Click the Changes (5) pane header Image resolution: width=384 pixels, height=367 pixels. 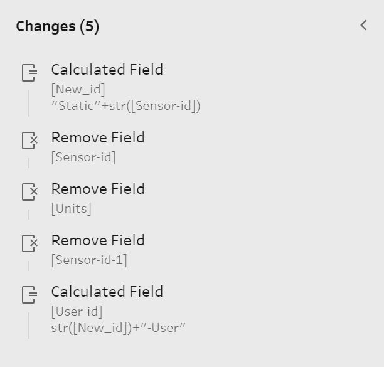coord(58,26)
